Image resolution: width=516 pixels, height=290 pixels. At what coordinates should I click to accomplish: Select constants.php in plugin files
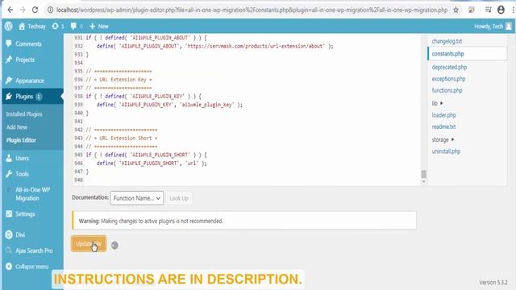[448, 54]
